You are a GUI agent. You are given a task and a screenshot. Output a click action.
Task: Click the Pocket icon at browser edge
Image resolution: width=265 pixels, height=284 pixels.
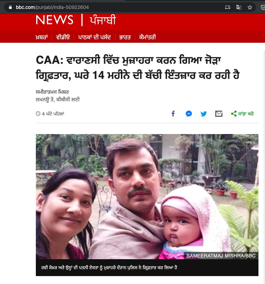coord(263,7)
